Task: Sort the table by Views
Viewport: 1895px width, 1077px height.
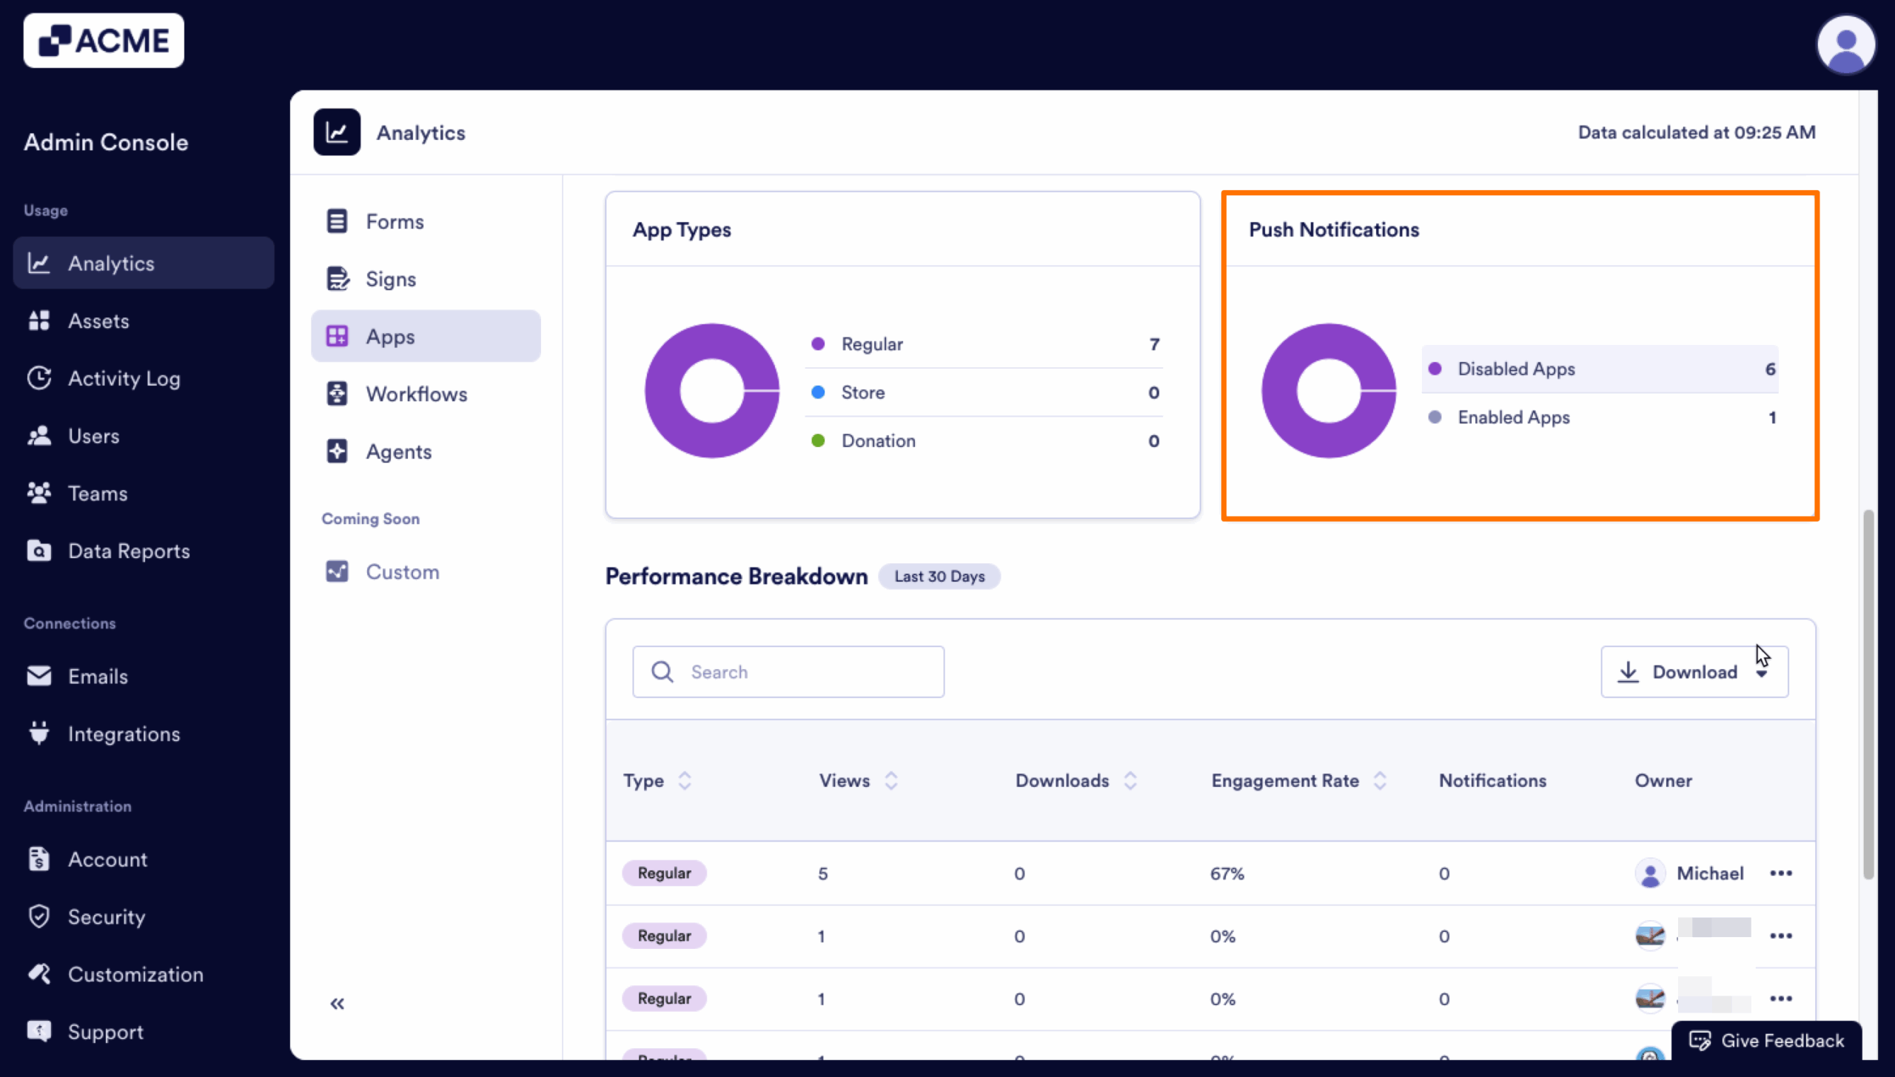Action: 891,780
